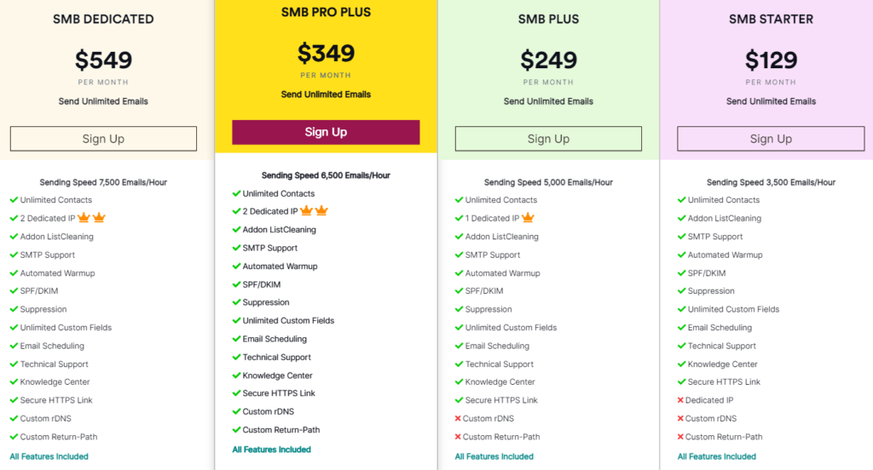The height and width of the screenshot is (470, 873).
Task: Click the $349 price on SMB Pro Plus
Action: pos(326,54)
